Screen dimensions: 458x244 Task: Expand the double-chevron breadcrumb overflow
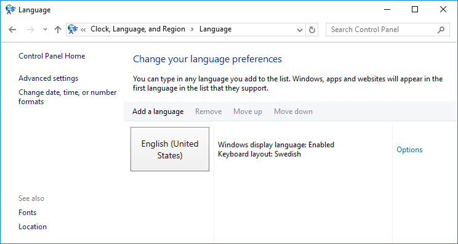pos(83,30)
